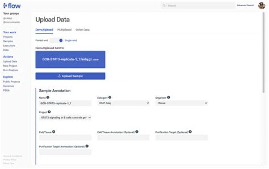Select the GCB-STAT3-replicate-1_1.fastq.gz file box

pos(70,60)
